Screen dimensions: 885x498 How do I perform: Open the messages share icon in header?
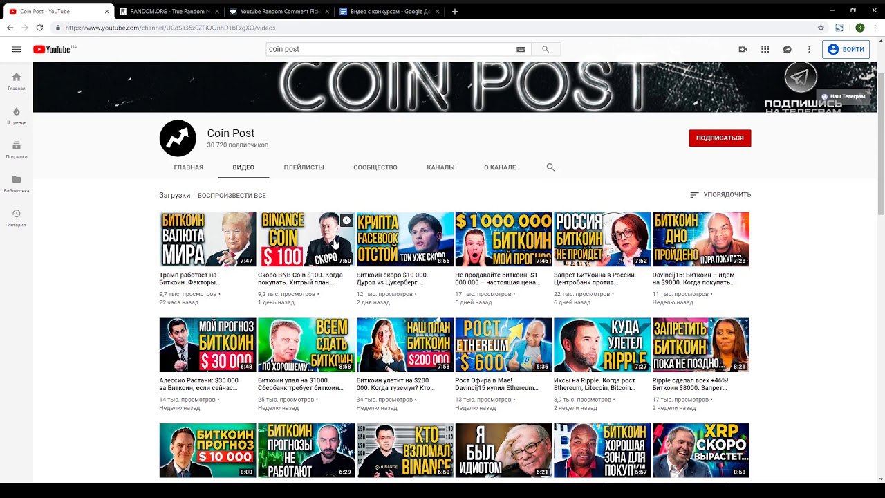click(787, 49)
